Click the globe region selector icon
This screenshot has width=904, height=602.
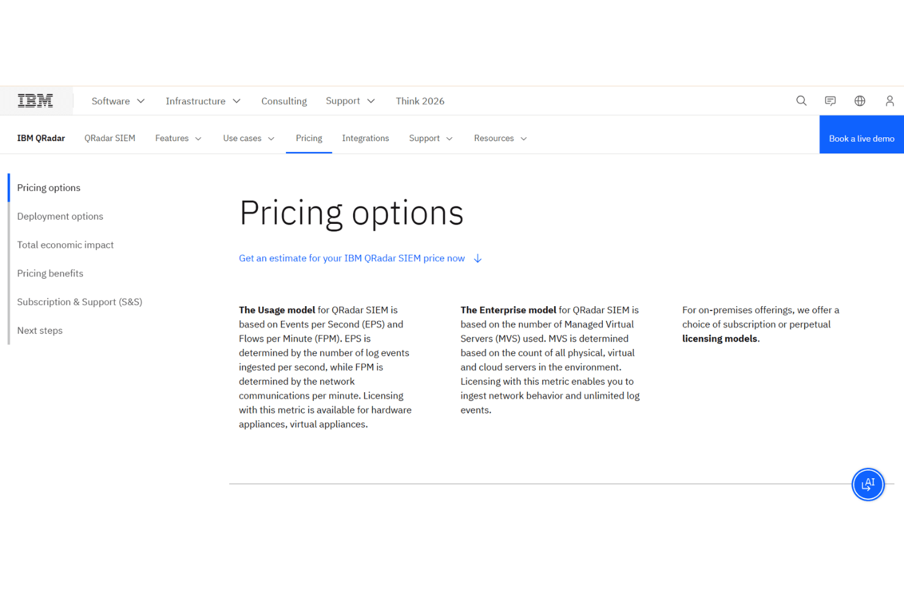click(860, 101)
